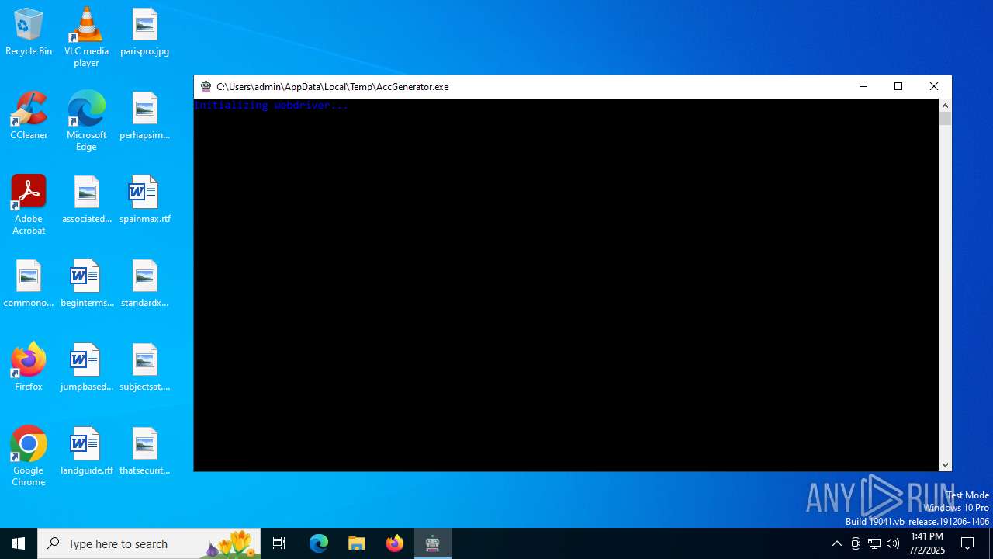
Task: Open Task View on the taskbar
Action: pyautogui.click(x=279, y=543)
